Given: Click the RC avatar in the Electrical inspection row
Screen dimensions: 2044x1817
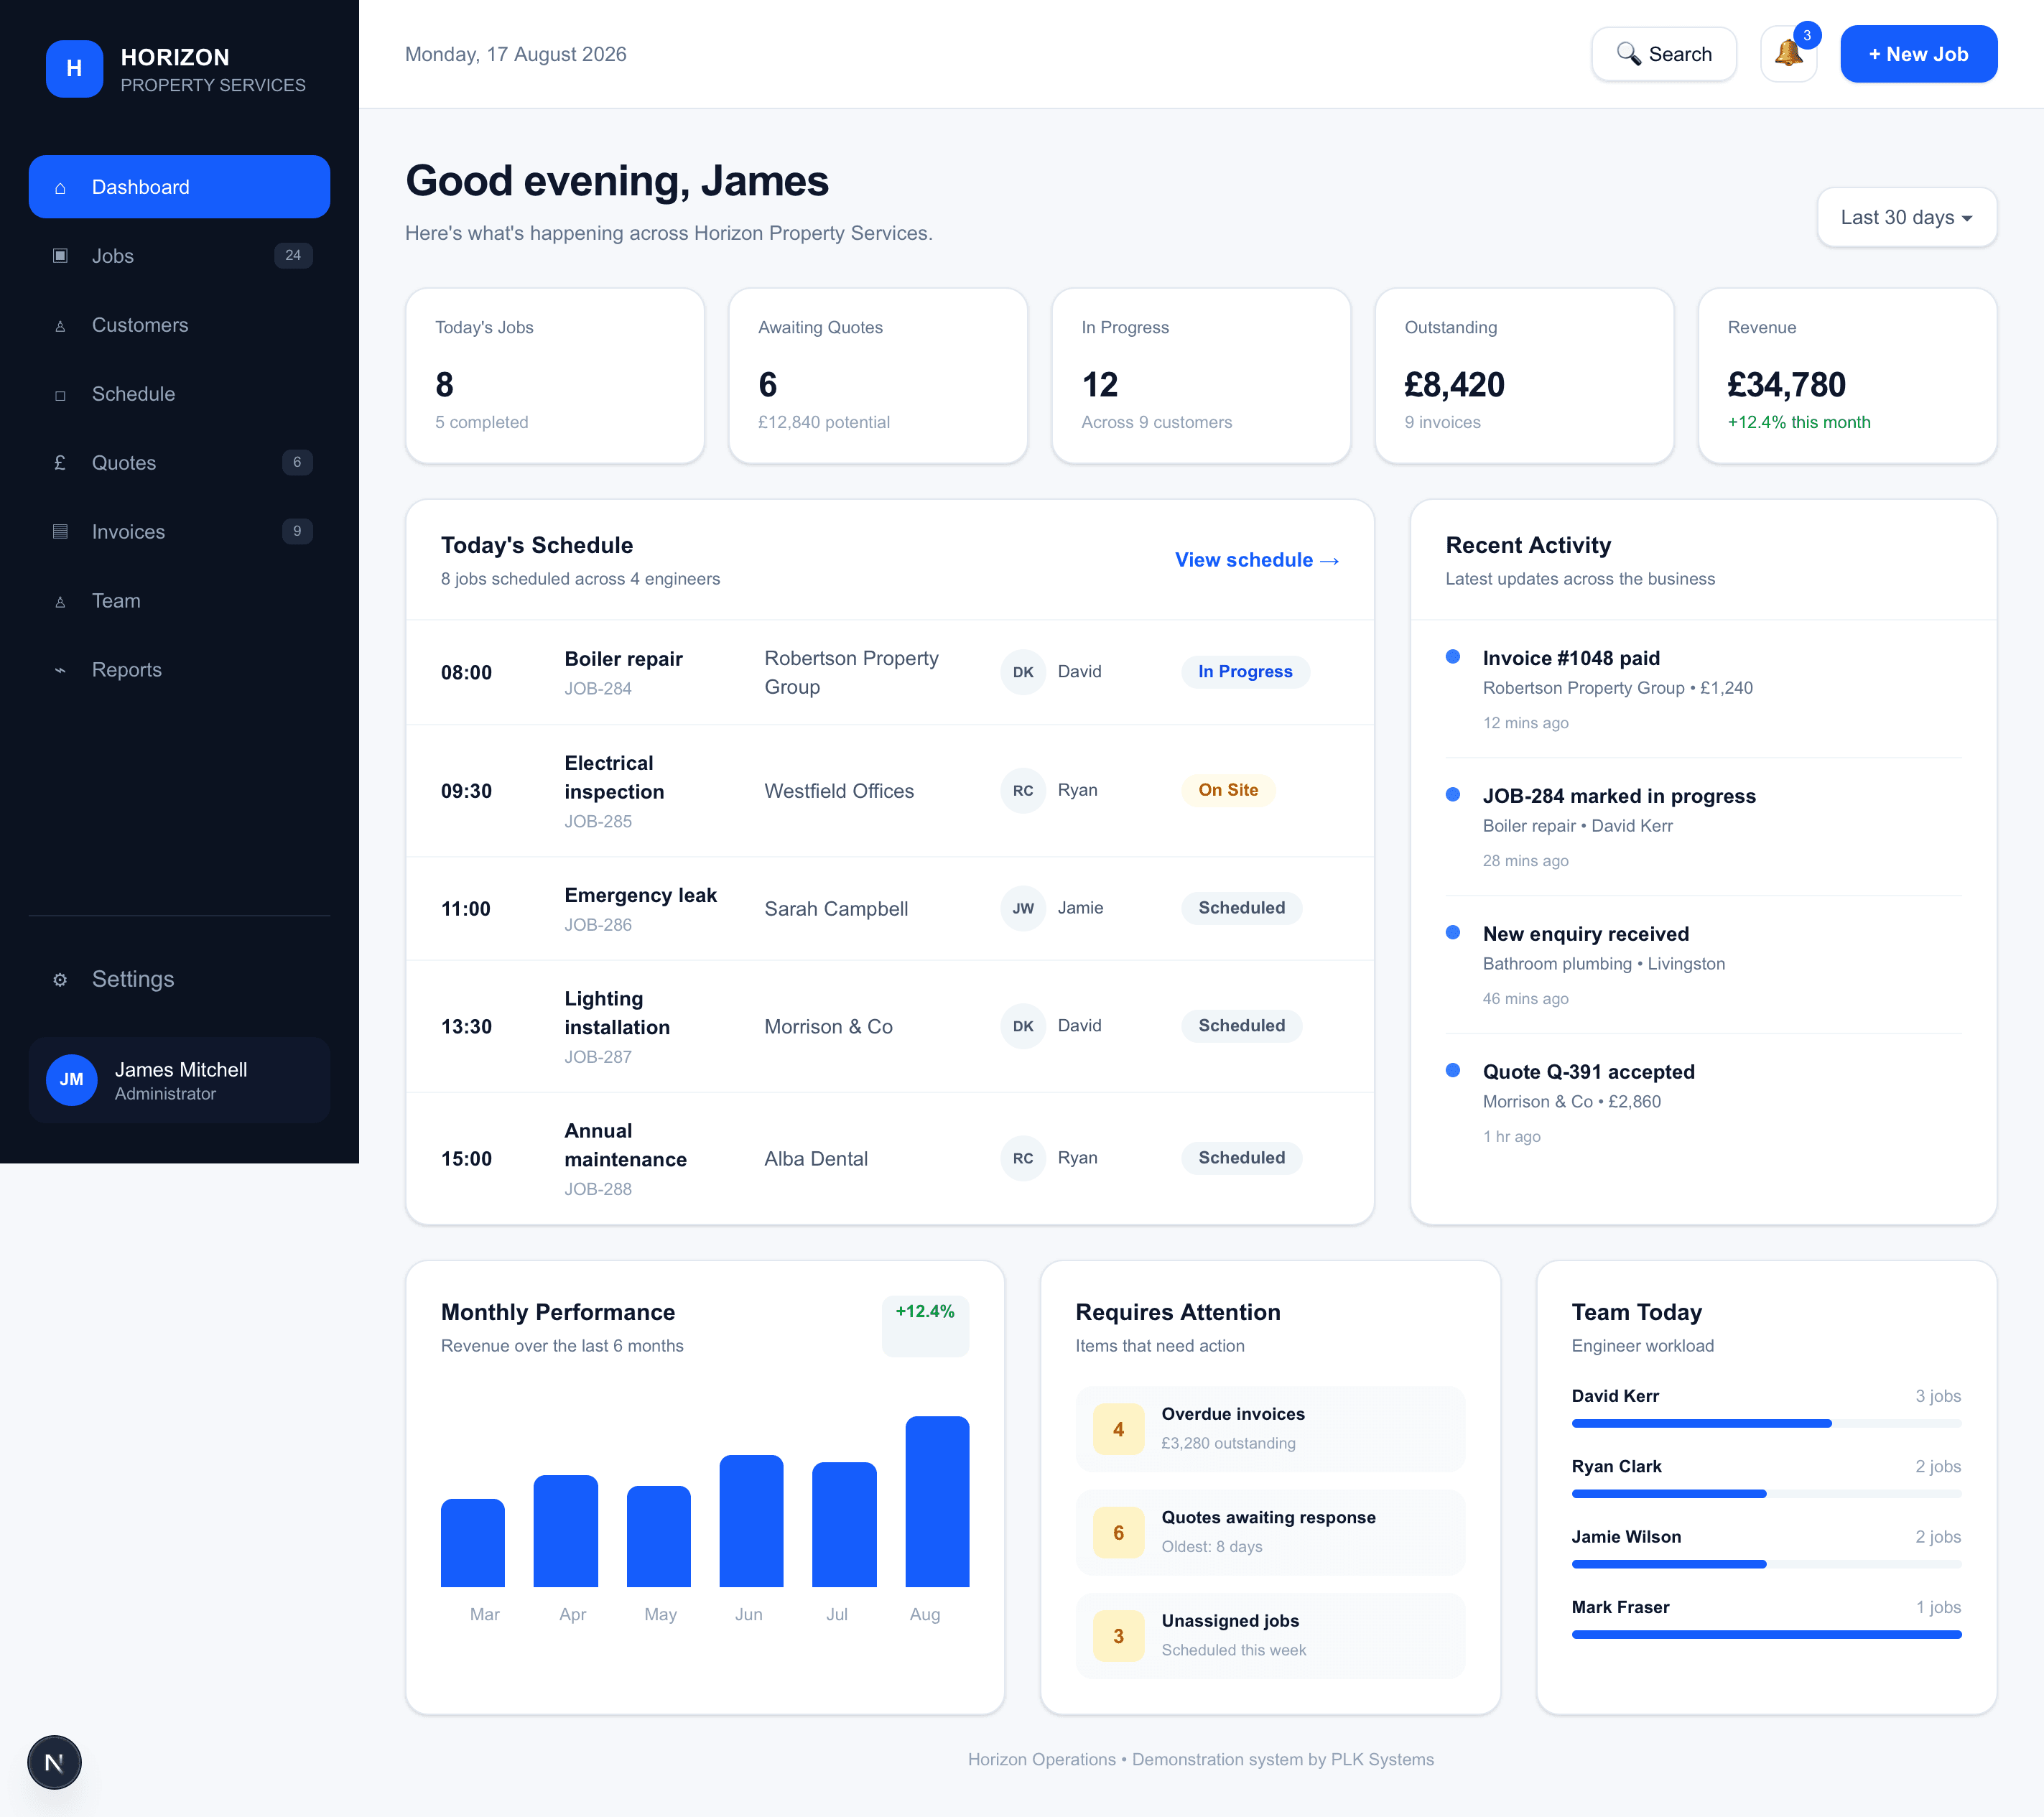Looking at the screenshot, I should [x=1023, y=790].
